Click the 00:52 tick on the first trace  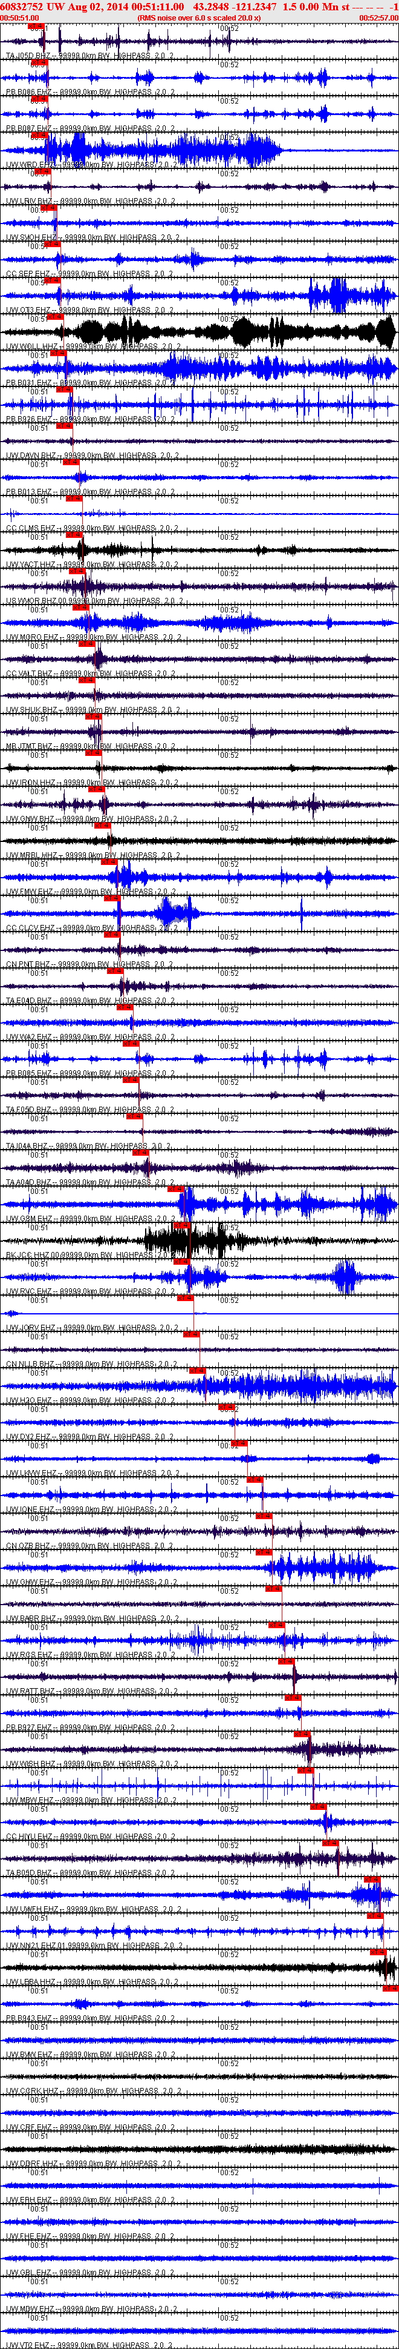click(x=230, y=28)
